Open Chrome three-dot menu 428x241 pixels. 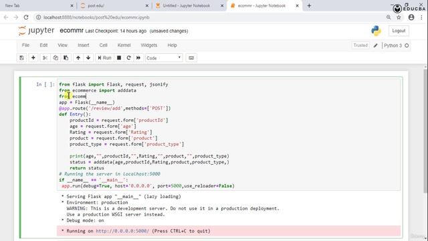(x=422, y=17)
